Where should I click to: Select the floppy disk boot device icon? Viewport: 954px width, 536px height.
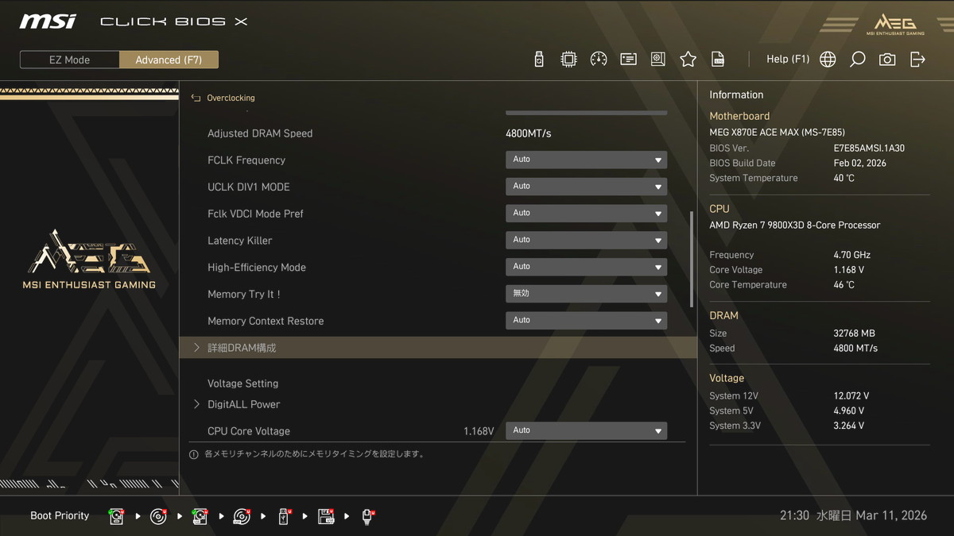pyautogui.click(x=326, y=516)
